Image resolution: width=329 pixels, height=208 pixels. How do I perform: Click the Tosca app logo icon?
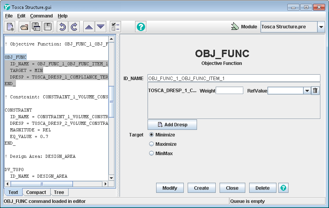(x=7, y=7)
